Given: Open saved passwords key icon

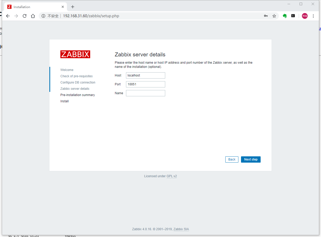Looking at the screenshot, I should tap(266, 16).
